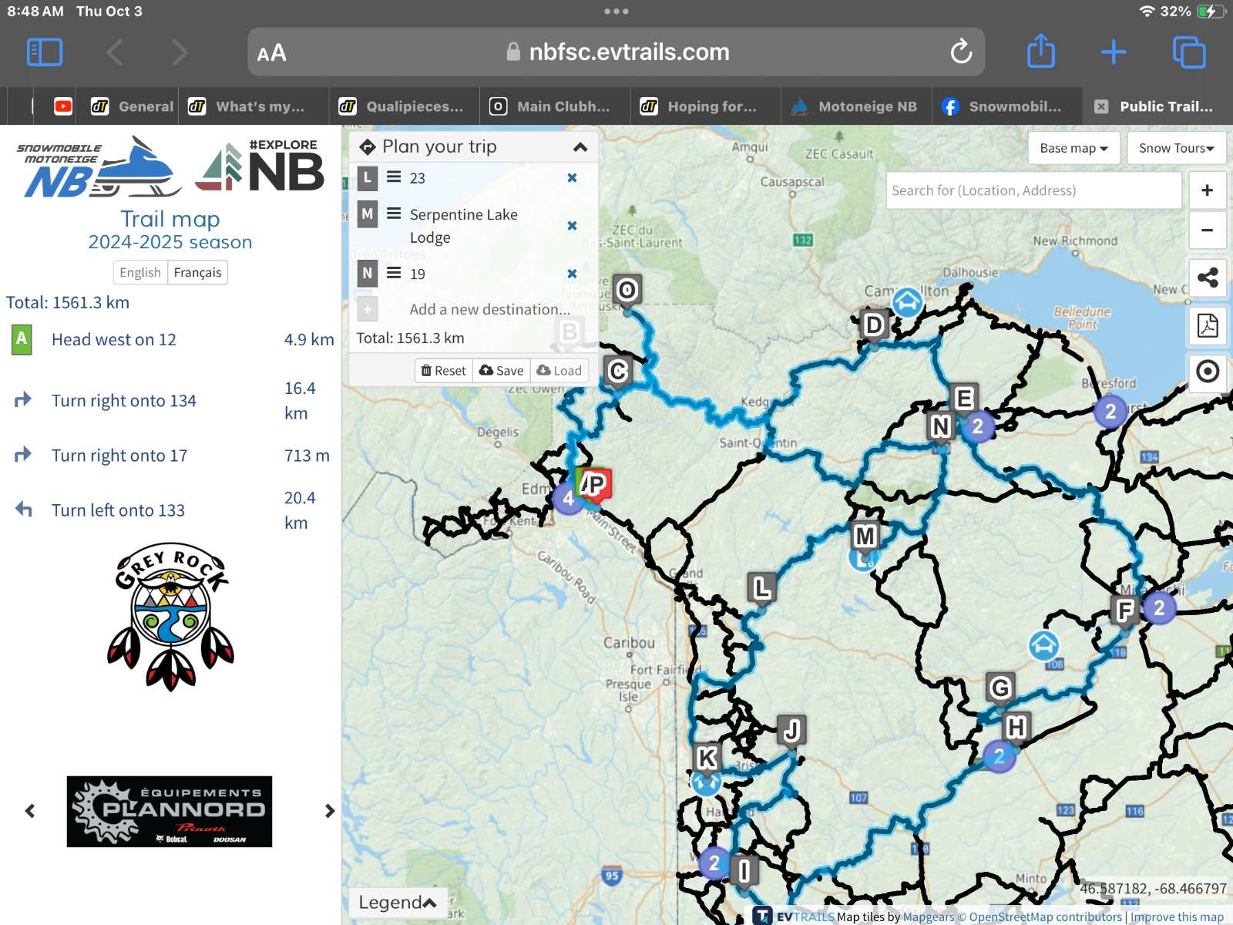Switch the language to English
This screenshot has width=1233, height=925.
(140, 273)
